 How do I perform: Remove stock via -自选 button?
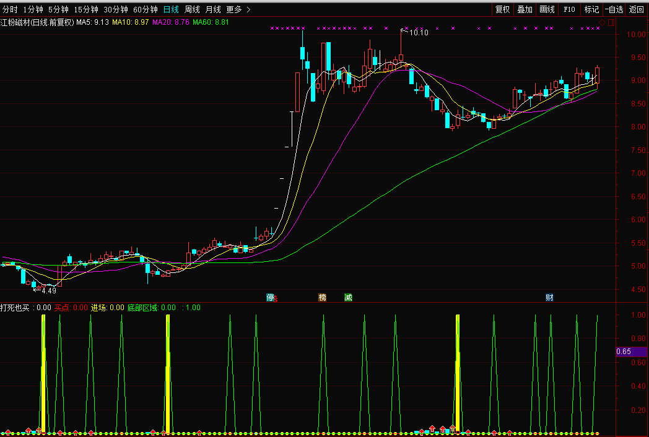(x=614, y=9)
